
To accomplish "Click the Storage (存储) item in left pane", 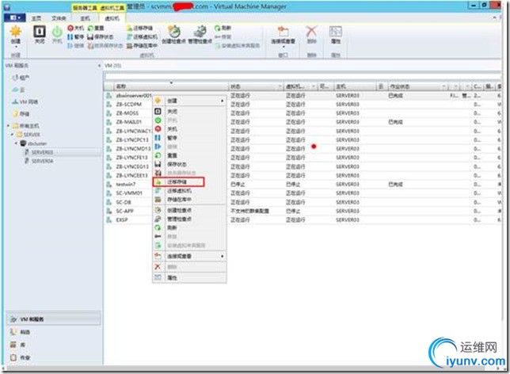I will pyautogui.click(x=21, y=113).
